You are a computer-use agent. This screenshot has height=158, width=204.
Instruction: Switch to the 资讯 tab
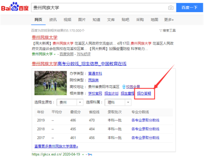[x=53, y=20]
